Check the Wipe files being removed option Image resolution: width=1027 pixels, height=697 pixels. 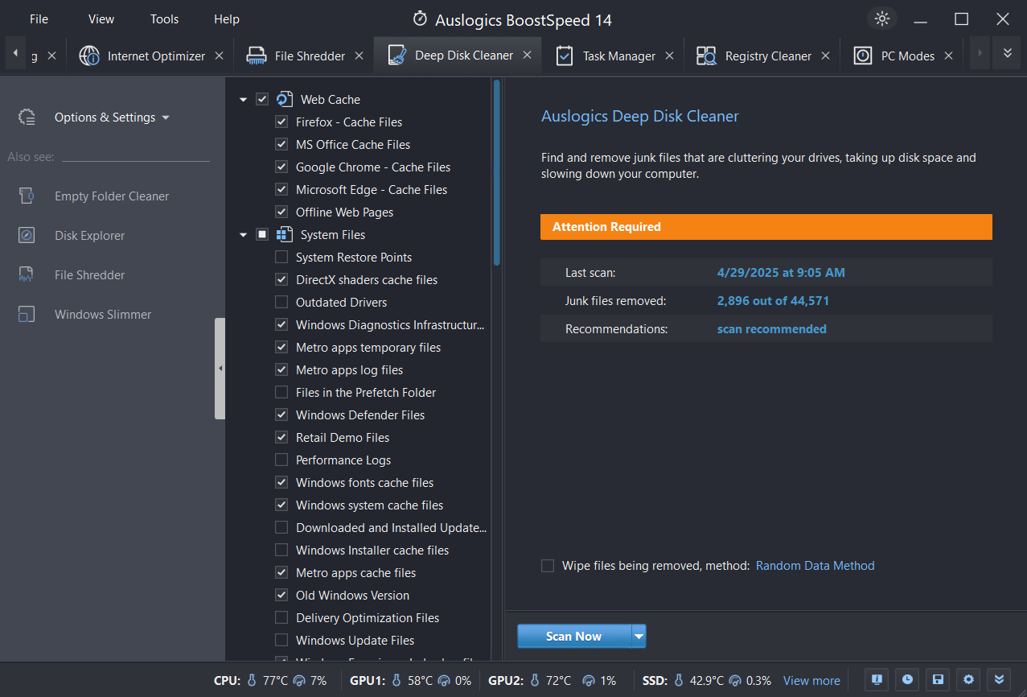pos(548,565)
